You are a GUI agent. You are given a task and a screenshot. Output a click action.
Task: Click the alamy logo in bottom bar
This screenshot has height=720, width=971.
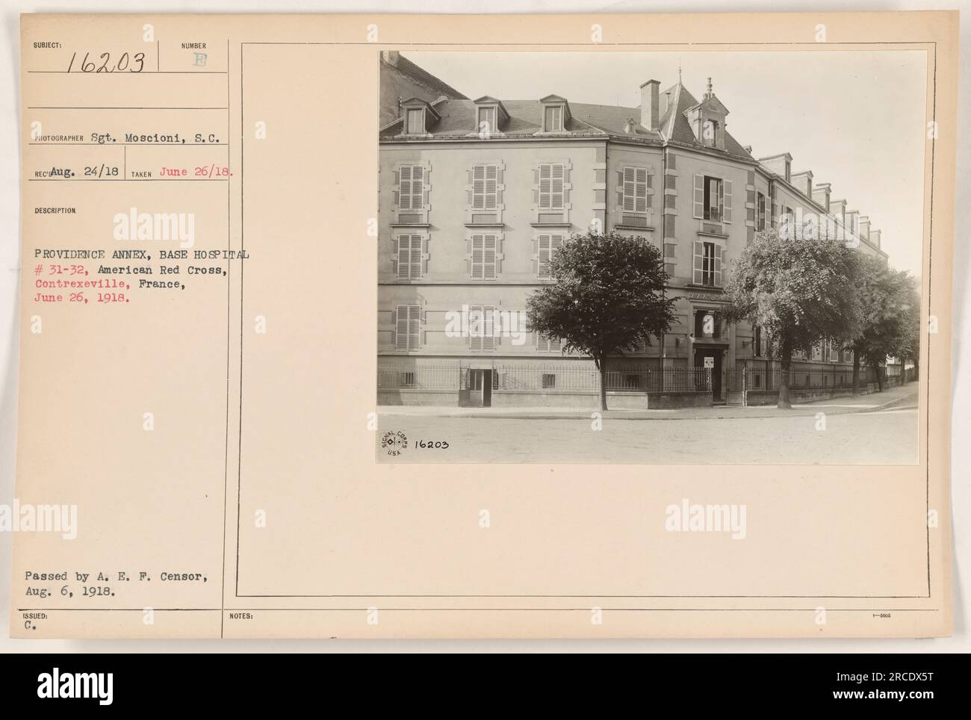[73, 686]
